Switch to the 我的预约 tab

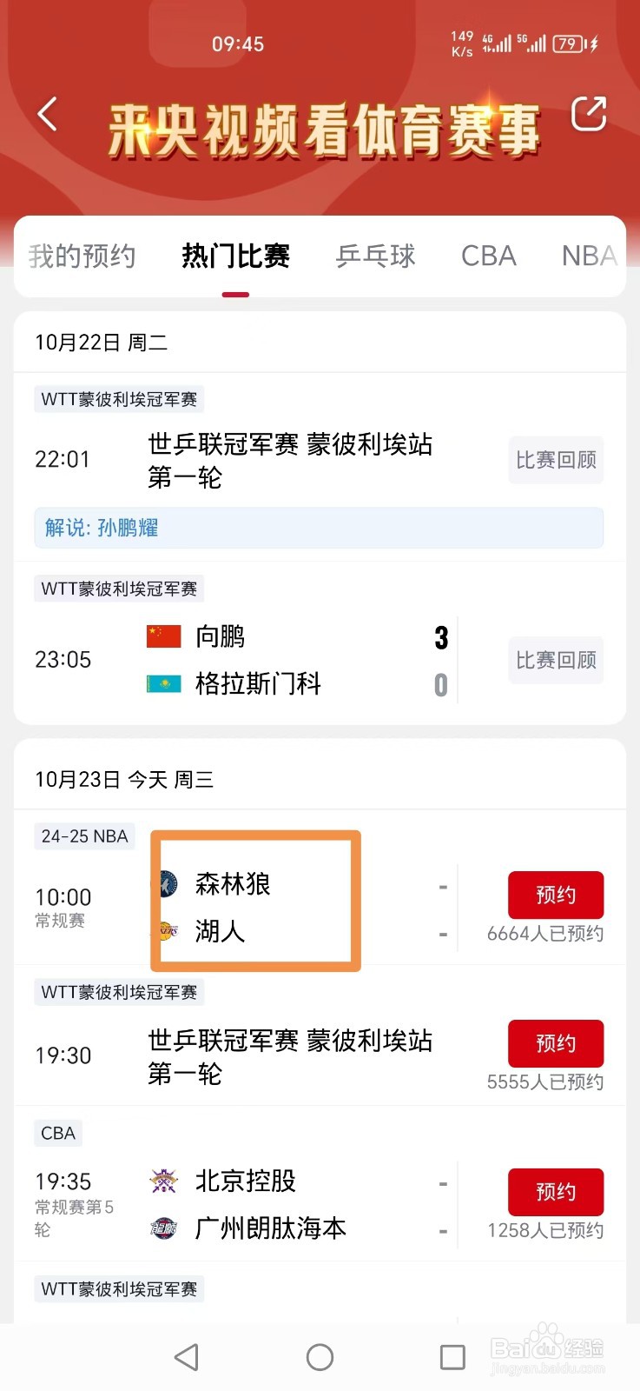(82, 256)
